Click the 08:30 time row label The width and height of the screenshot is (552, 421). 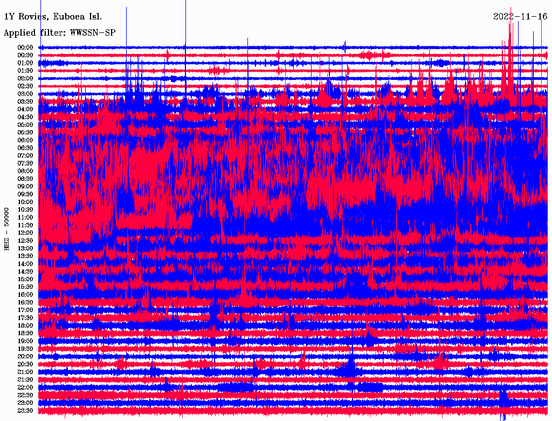25,179
